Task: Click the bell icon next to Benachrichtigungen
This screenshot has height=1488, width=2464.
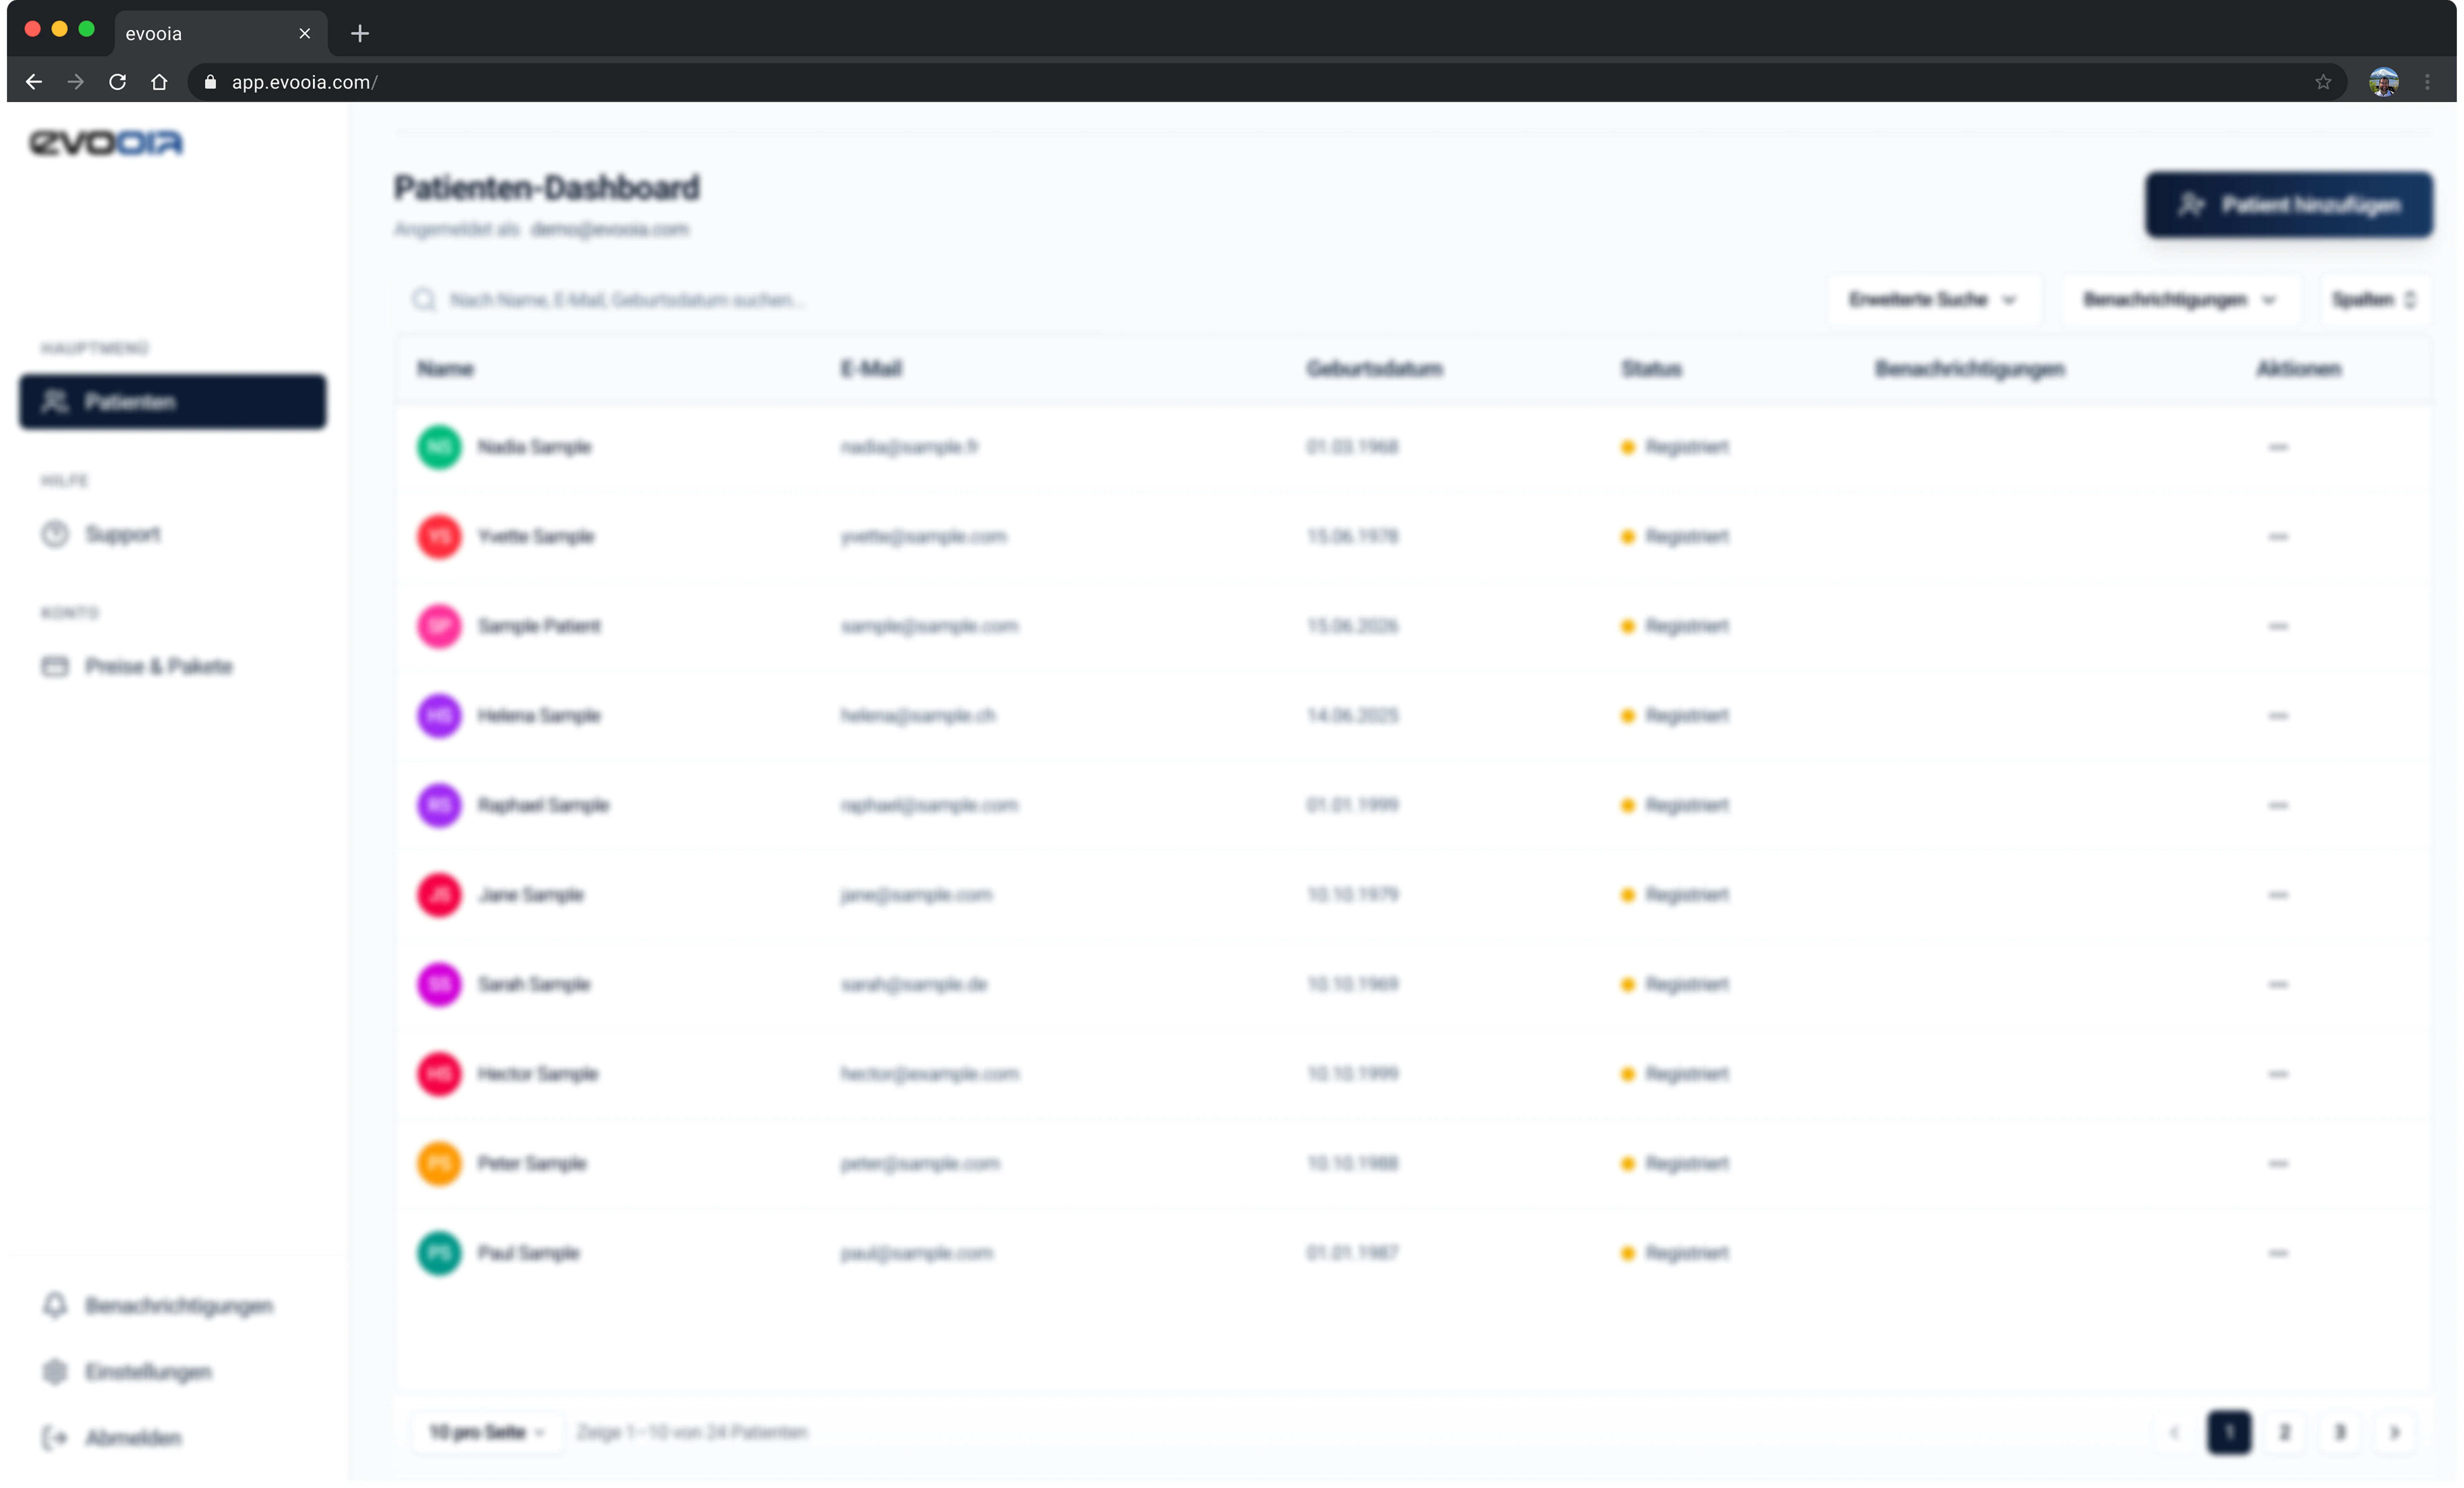Action: [55, 1305]
